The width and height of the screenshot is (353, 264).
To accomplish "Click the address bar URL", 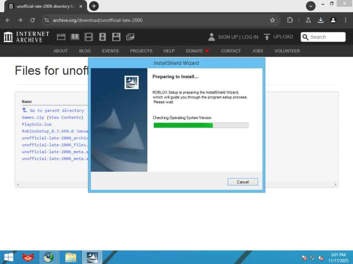I will click(x=98, y=20).
